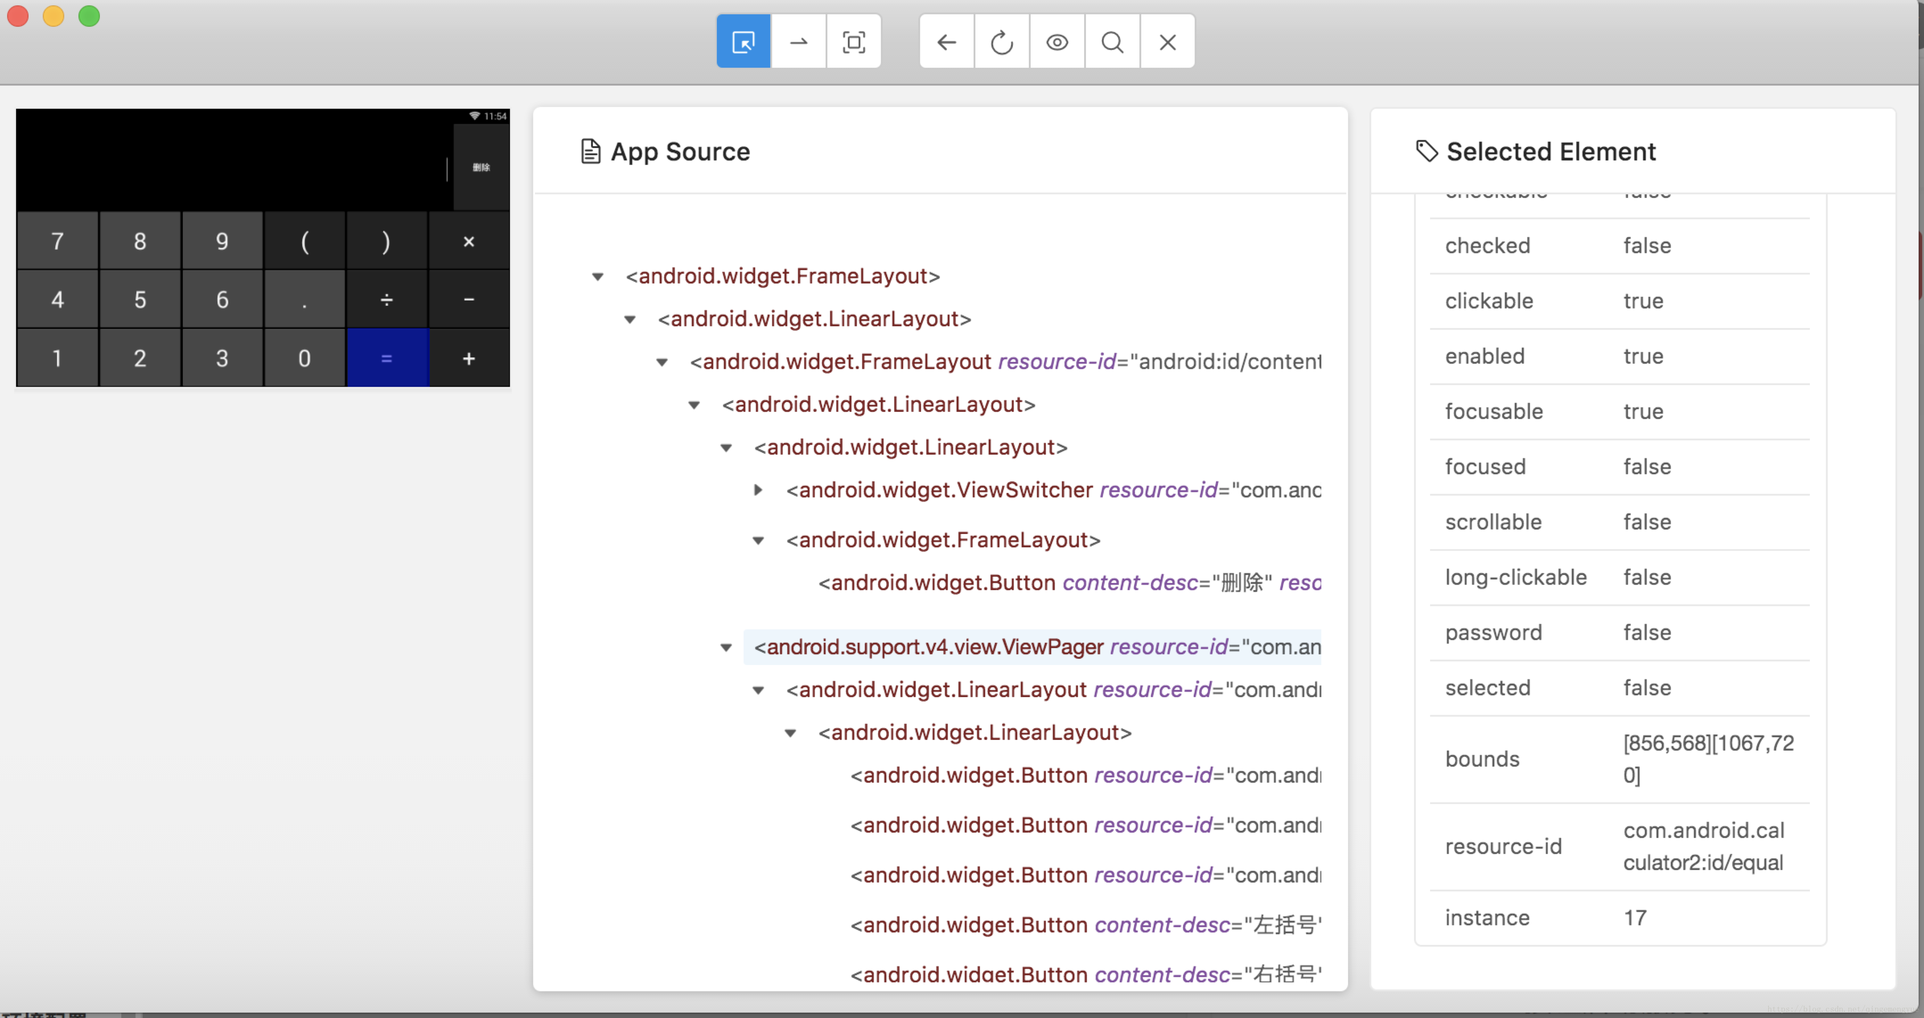The height and width of the screenshot is (1018, 1924).
Task: Collapse the LinearLayout just above the ViewSwitcher node
Action: (x=726, y=448)
